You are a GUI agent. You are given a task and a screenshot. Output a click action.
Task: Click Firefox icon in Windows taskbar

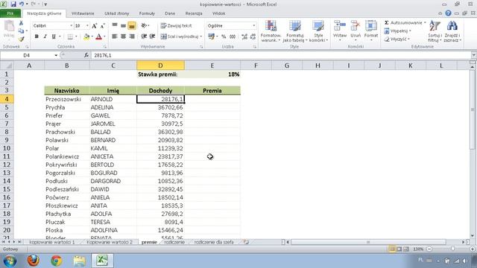tap(33, 261)
